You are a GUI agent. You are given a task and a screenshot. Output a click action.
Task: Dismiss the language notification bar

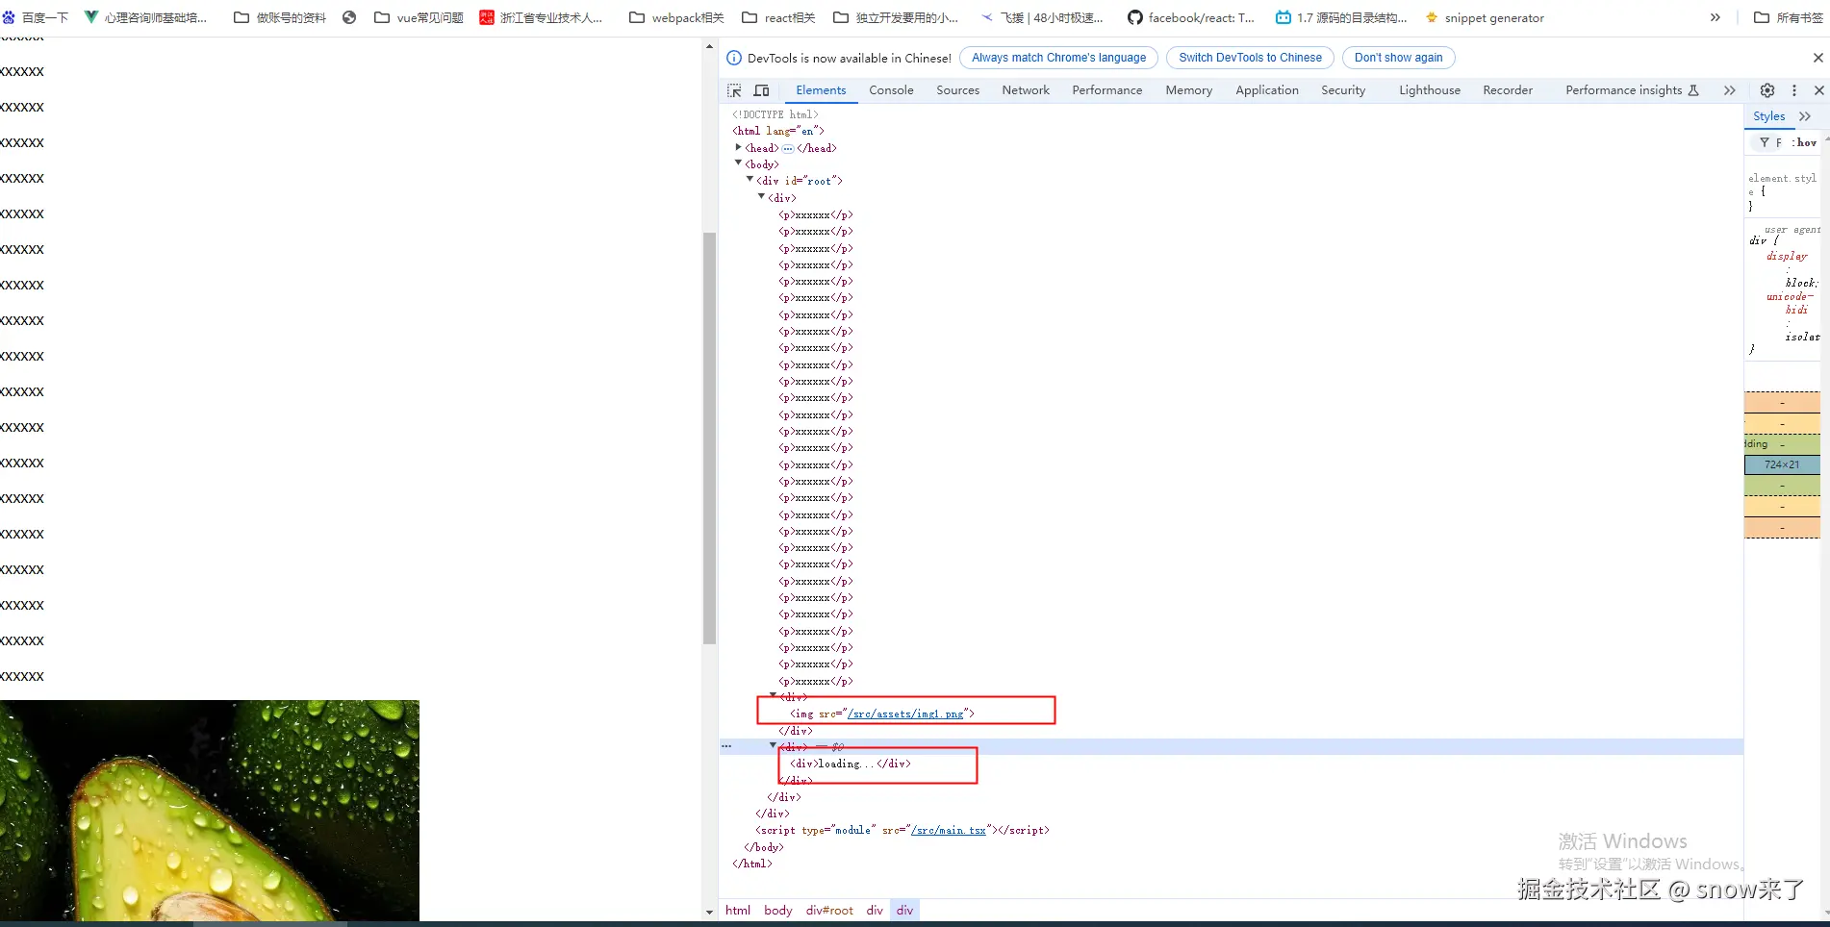(1817, 58)
